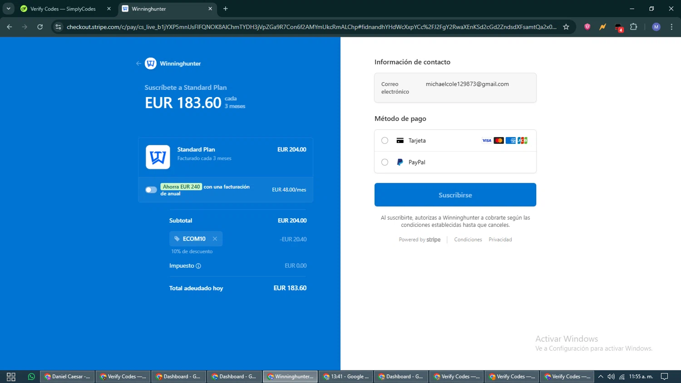Open the tab search dropdown
The width and height of the screenshot is (681, 383).
[x=8, y=9]
